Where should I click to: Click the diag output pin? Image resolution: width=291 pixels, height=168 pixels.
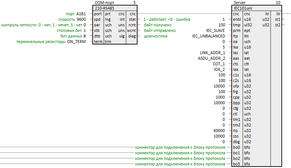(132, 36)
